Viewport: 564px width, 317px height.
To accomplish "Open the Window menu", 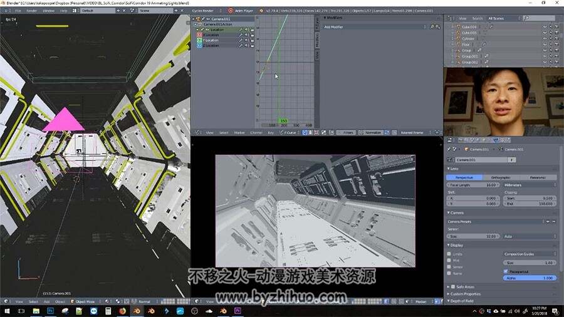I will point(48,11).
